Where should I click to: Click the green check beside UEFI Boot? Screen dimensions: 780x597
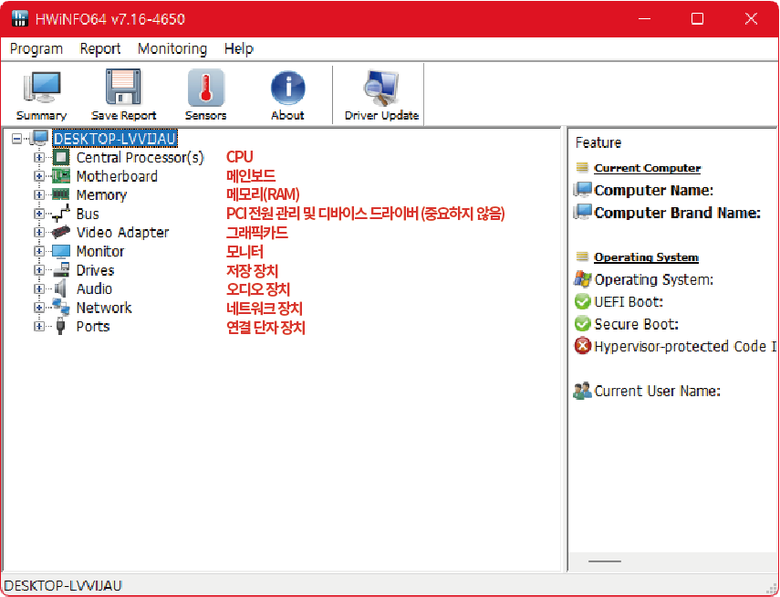[x=583, y=302]
